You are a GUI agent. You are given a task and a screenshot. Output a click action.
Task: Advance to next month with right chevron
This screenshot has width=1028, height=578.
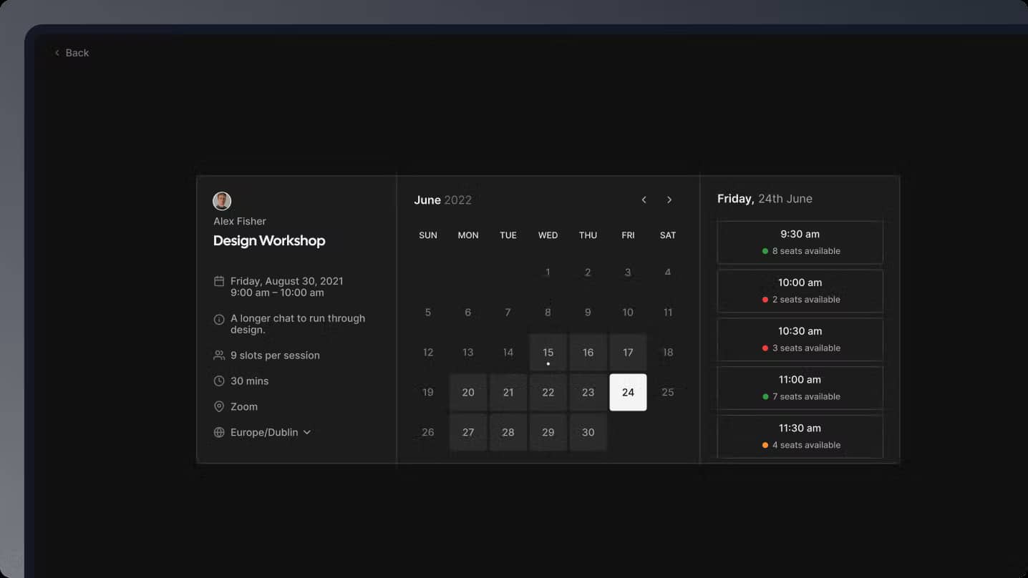669,200
